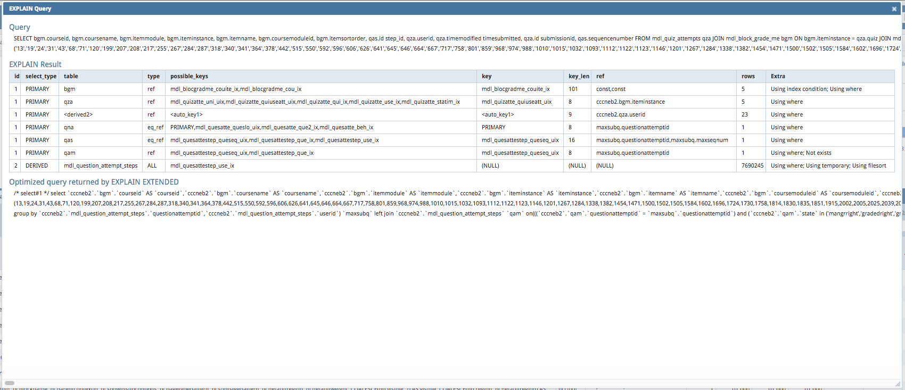Select the '<derived2>' table cell
The height and width of the screenshot is (390, 905).
coord(101,114)
